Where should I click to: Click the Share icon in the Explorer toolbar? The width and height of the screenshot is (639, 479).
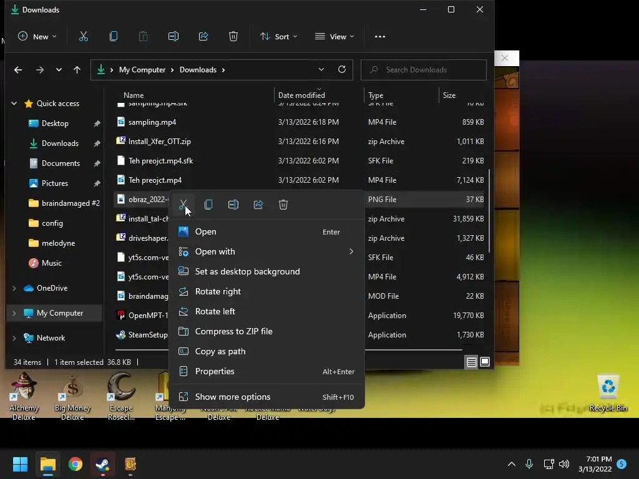(x=203, y=37)
